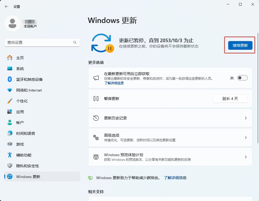Select 网络和 Internet in sidebar

pos(42,90)
